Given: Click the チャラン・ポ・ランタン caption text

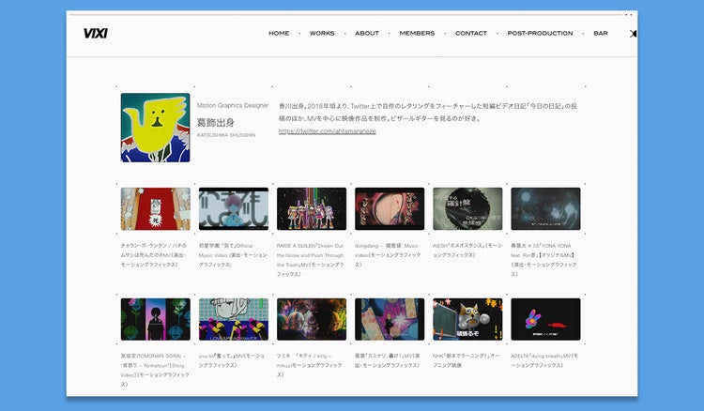Looking at the screenshot, I should (x=154, y=255).
